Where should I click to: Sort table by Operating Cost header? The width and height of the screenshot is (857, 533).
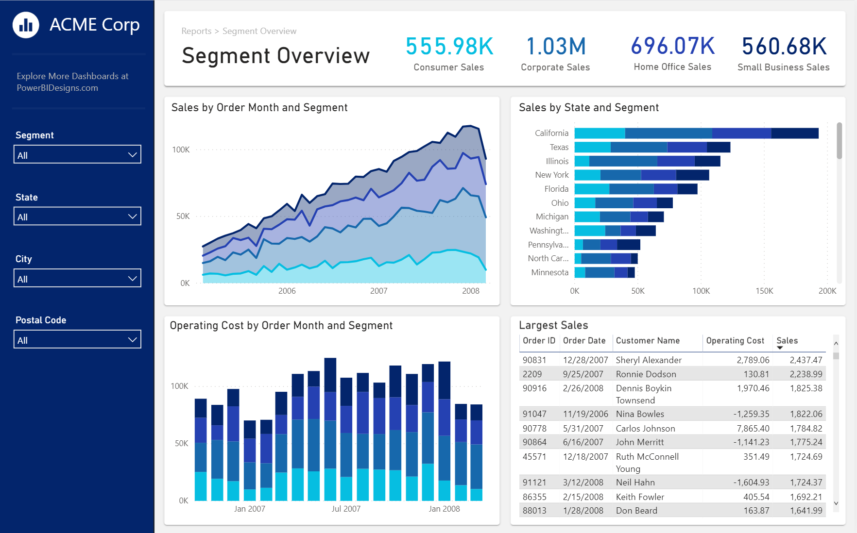coord(735,341)
